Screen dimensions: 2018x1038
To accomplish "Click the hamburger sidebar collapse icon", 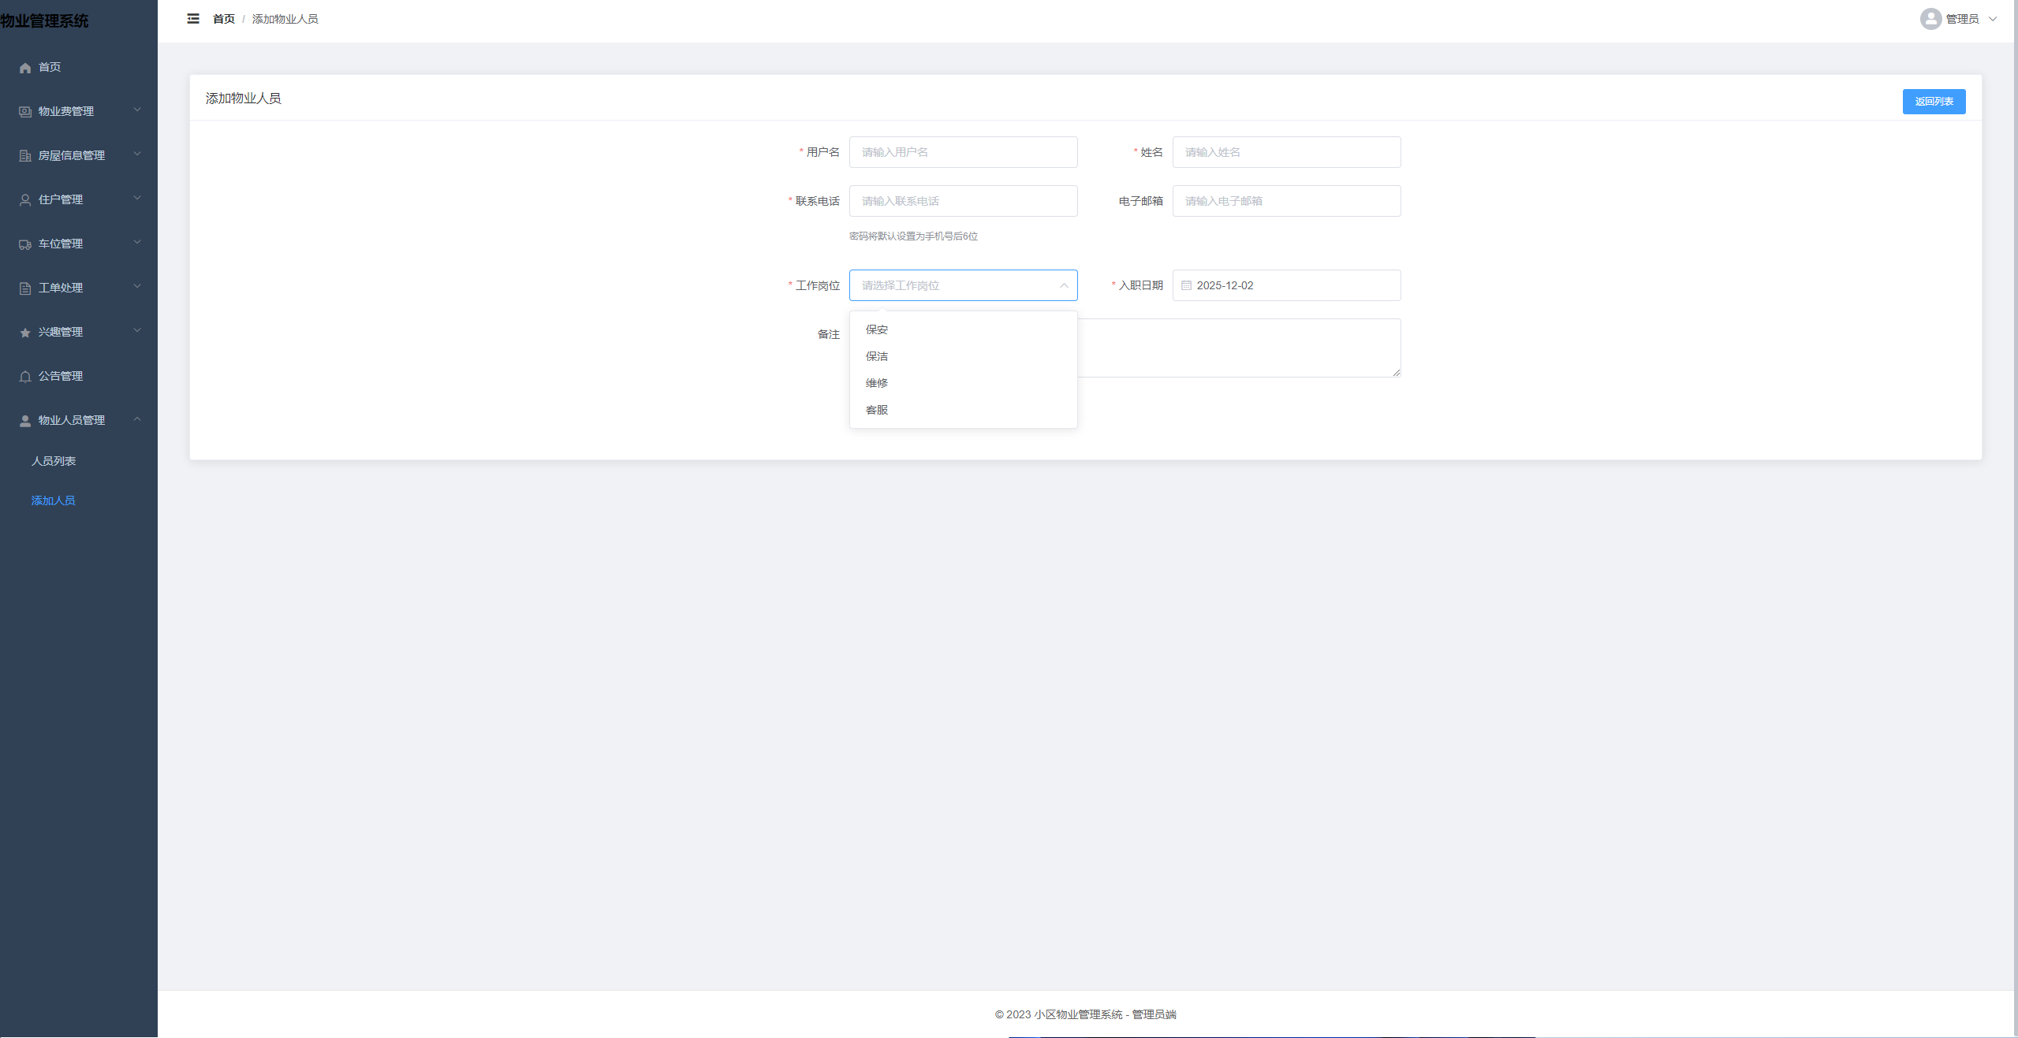I will [x=193, y=19].
